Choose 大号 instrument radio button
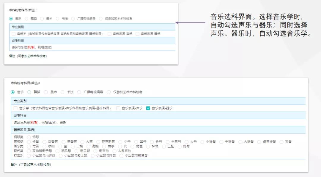321x177 pixels. click(186, 142)
